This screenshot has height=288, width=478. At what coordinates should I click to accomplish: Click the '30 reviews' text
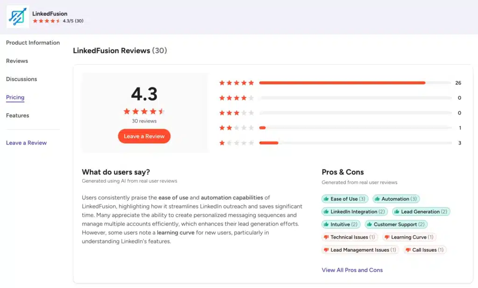point(144,121)
